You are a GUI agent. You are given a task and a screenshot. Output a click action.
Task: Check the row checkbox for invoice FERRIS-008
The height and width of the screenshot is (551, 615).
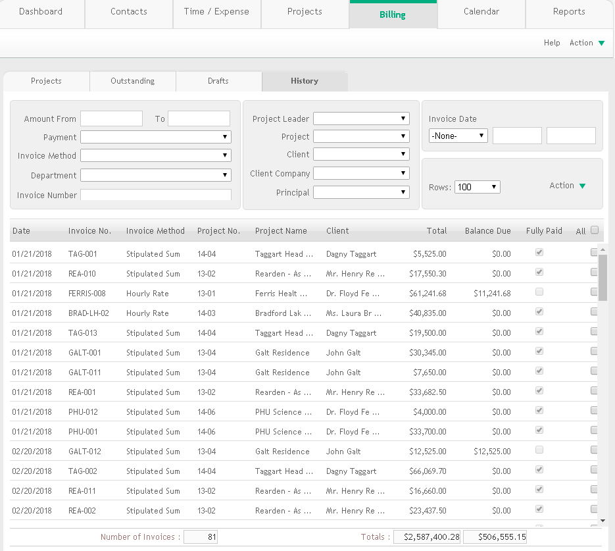pos(595,292)
